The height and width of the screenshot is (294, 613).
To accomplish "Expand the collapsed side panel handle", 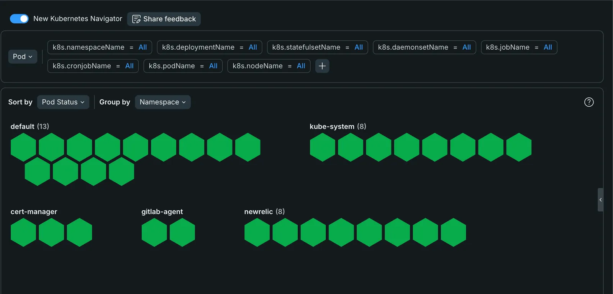I will [x=600, y=200].
